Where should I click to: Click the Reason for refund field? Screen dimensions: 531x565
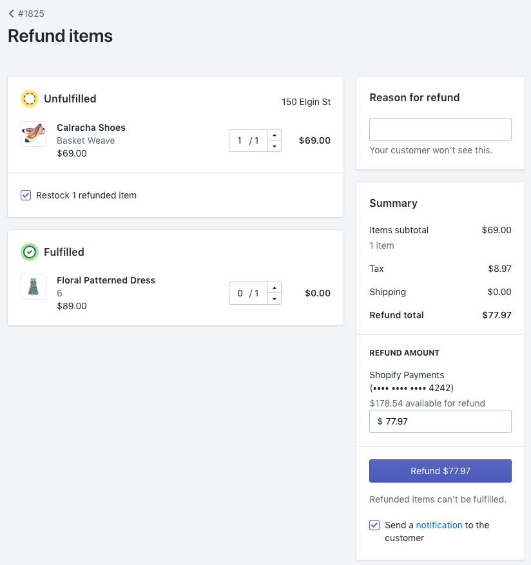coord(440,129)
